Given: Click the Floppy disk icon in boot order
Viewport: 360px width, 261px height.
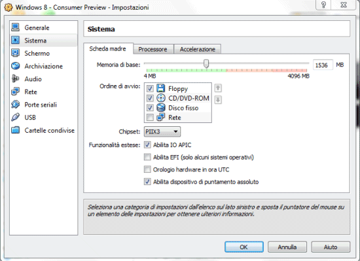Looking at the screenshot, I should (161, 88).
